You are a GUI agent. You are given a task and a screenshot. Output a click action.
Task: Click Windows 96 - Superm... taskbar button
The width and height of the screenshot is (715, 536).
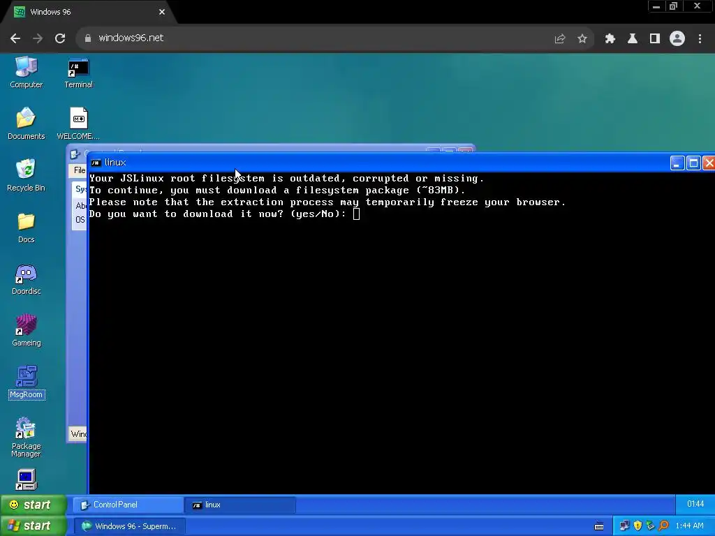coord(129,526)
